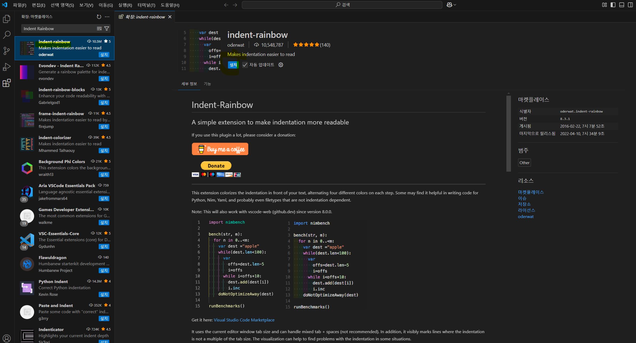Install indent-colorizer extension
The width and height of the screenshot is (636, 343).
click(x=104, y=151)
